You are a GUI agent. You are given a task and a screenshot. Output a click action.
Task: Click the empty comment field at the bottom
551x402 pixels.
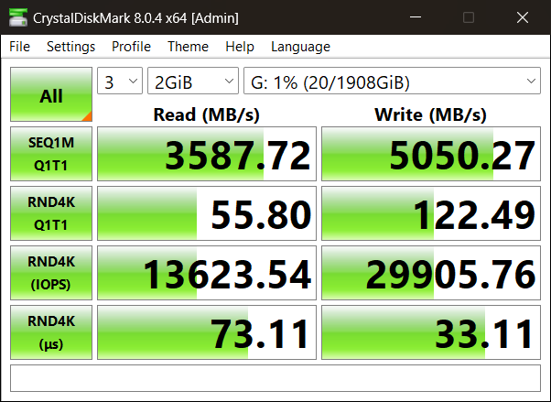tap(275, 378)
